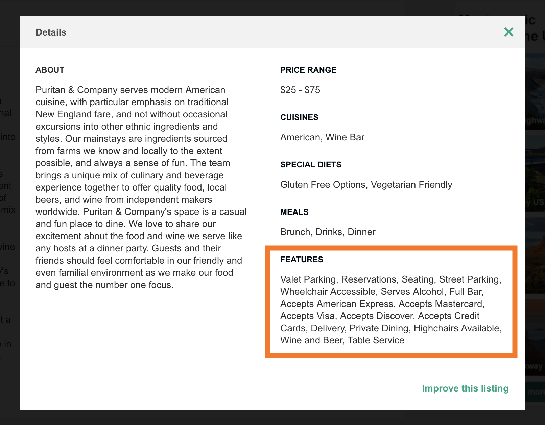Close the Details dialog with the X icon

pyautogui.click(x=508, y=32)
